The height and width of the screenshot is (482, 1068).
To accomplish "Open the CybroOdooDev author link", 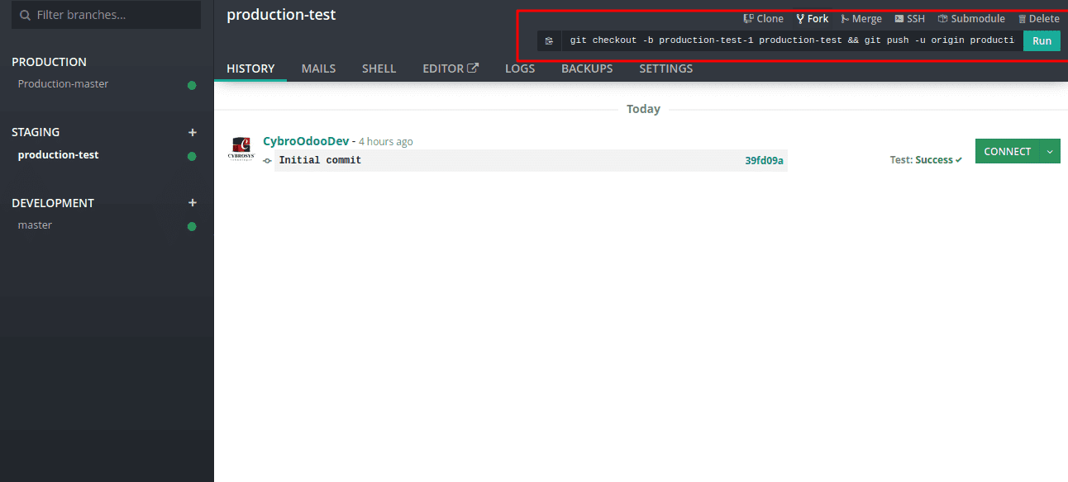I will pyautogui.click(x=306, y=141).
